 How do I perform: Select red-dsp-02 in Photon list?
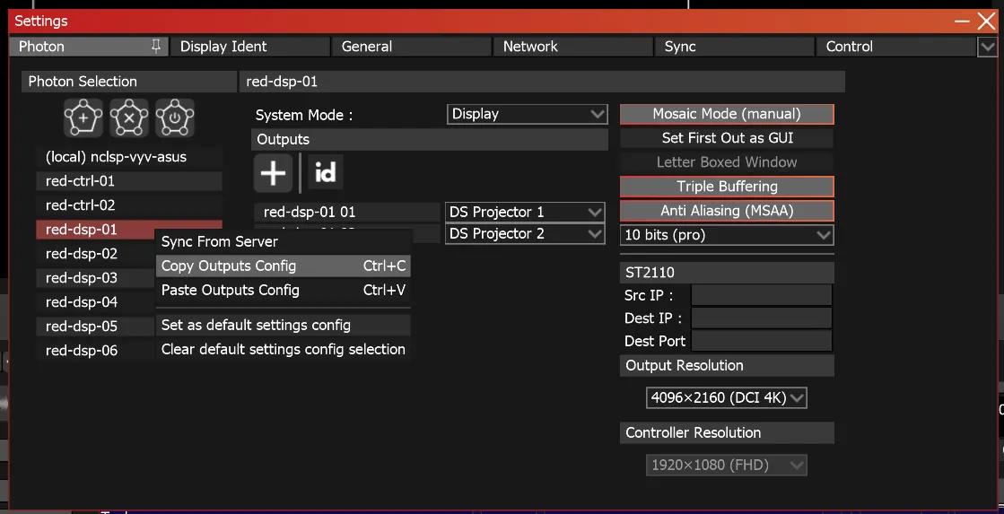click(x=96, y=254)
